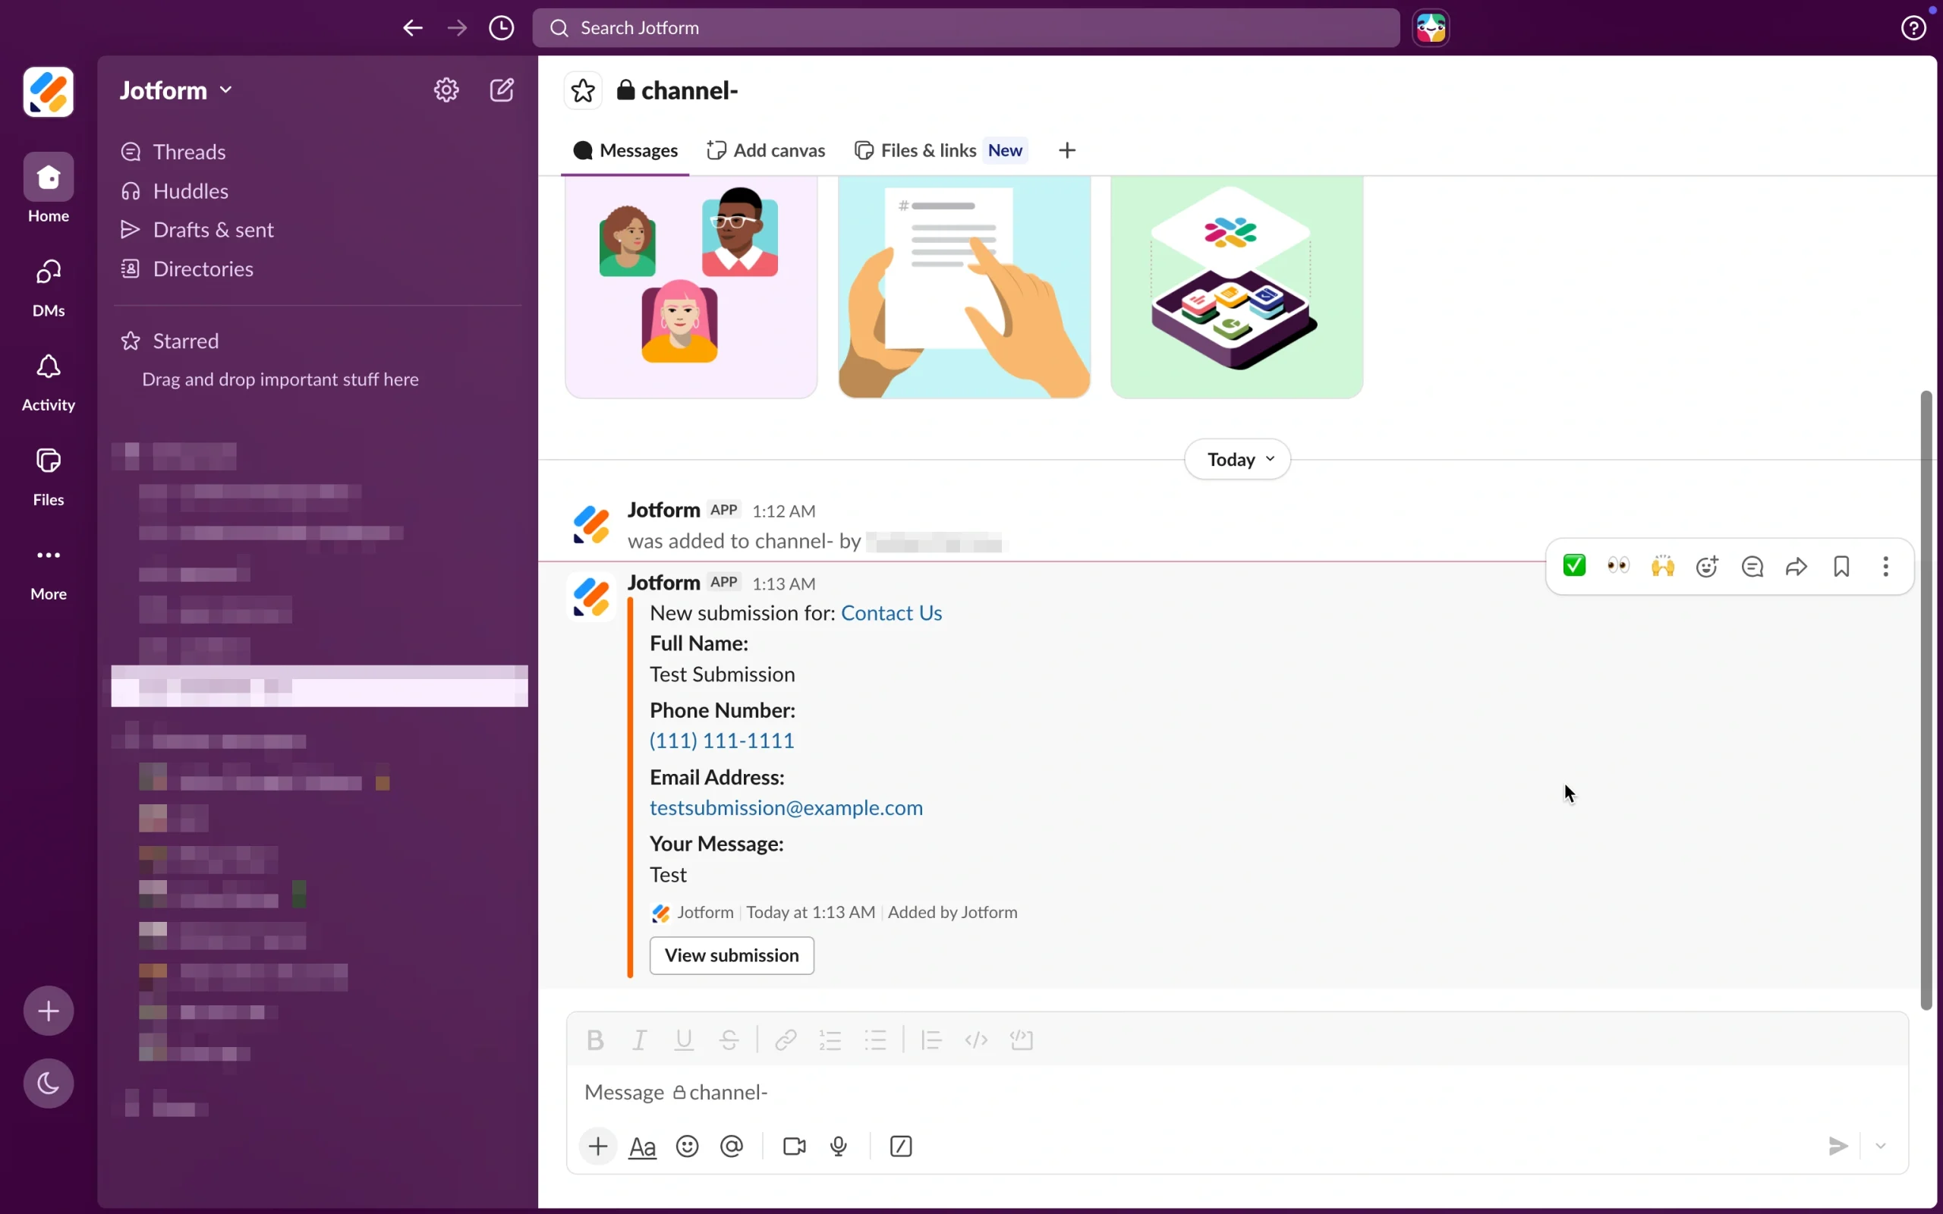Open Activity notifications
This screenshot has width=1943, height=1214.
click(49, 382)
